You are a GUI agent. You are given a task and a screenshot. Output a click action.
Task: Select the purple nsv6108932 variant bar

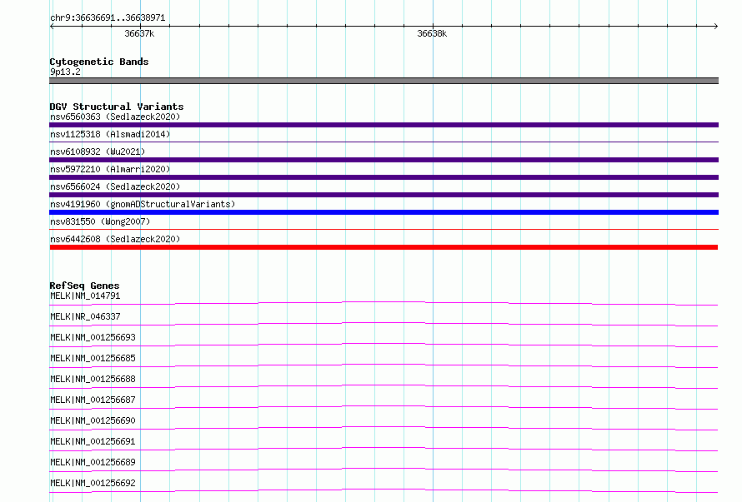pos(384,160)
